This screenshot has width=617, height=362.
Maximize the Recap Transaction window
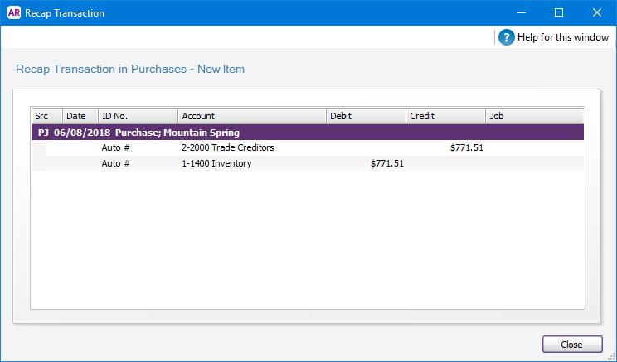pos(559,12)
